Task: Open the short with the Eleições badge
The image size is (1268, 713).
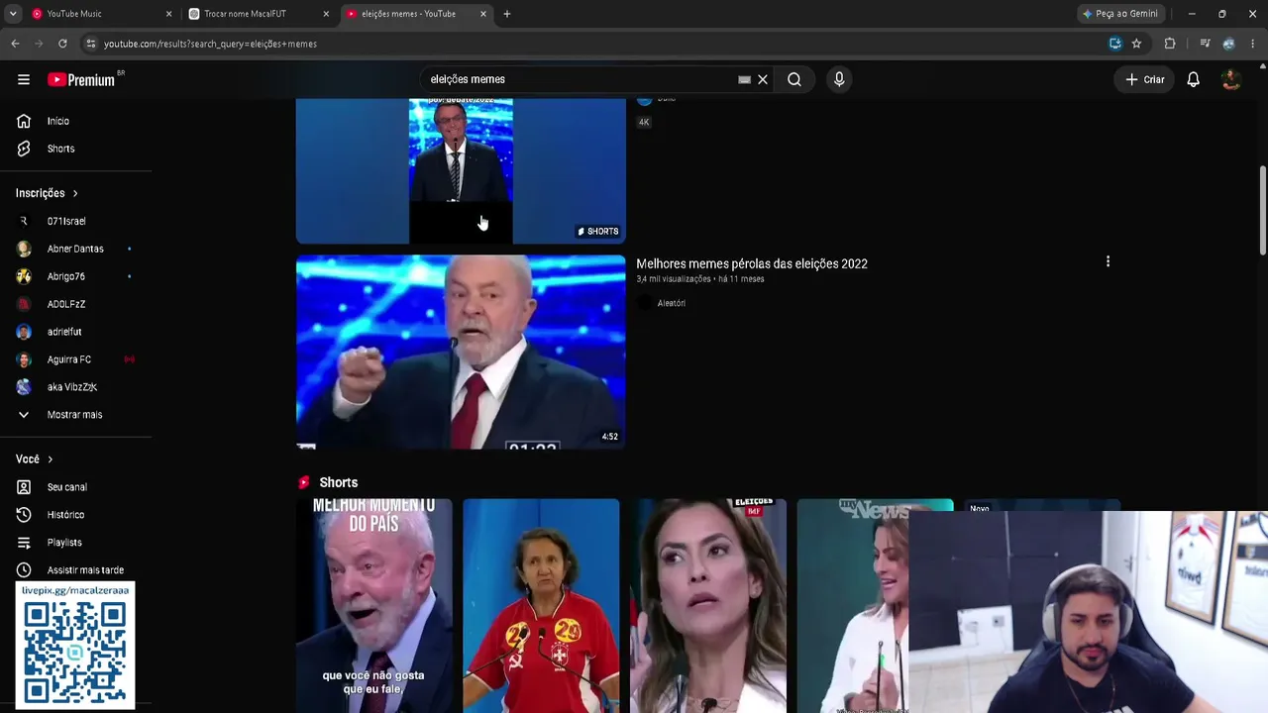Action: (x=708, y=605)
